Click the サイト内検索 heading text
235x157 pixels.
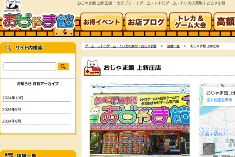29,48
